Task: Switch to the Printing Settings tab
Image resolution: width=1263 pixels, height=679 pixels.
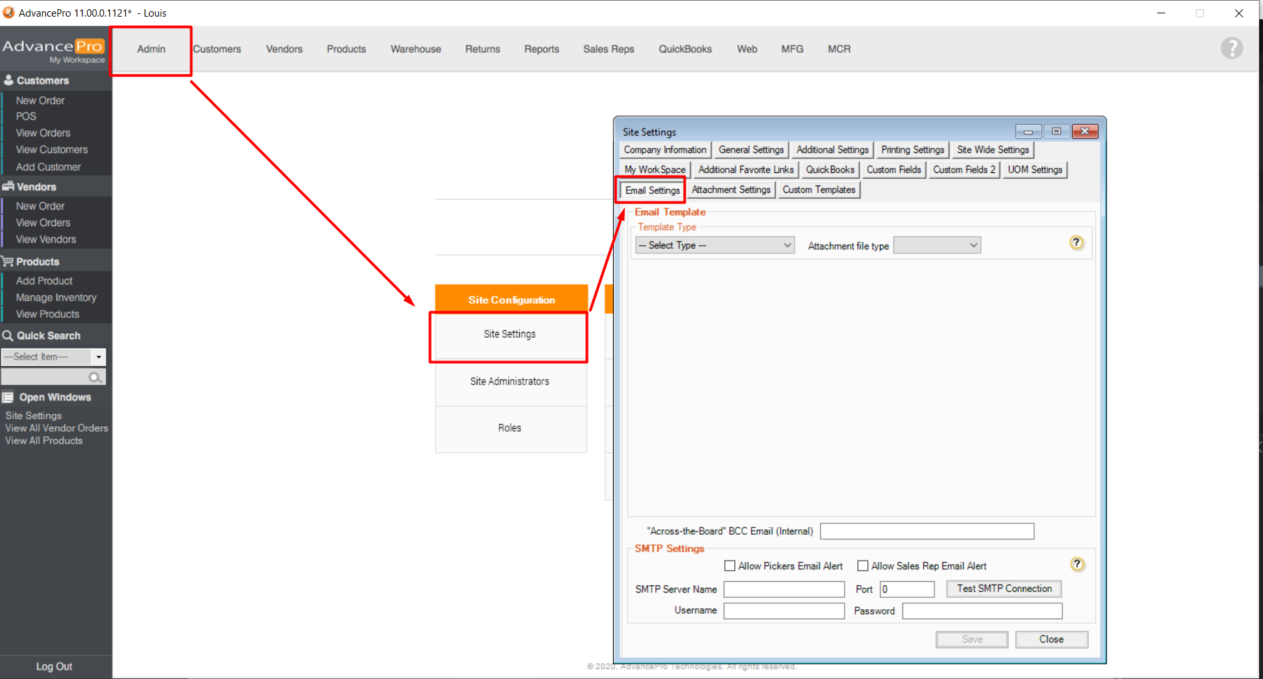Action: [912, 150]
